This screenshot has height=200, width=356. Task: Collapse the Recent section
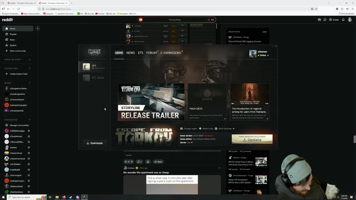[29, 83]
